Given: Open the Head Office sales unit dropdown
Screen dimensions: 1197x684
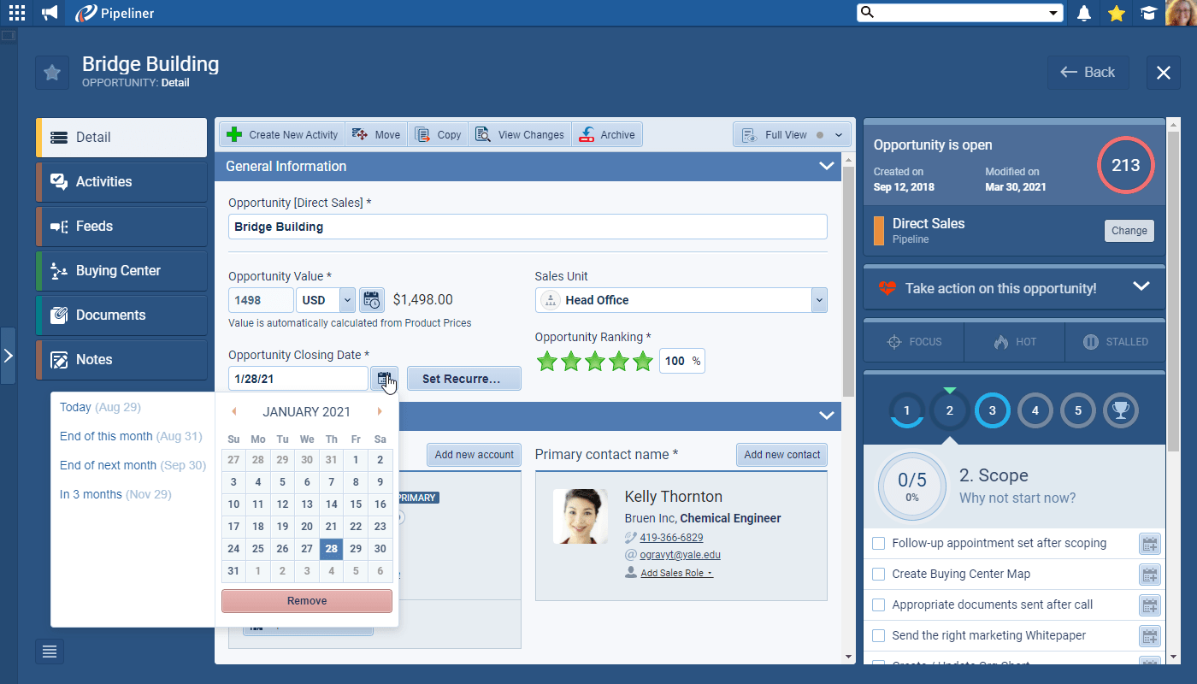Looking at the screenshot, I should [x=818, y=300].
